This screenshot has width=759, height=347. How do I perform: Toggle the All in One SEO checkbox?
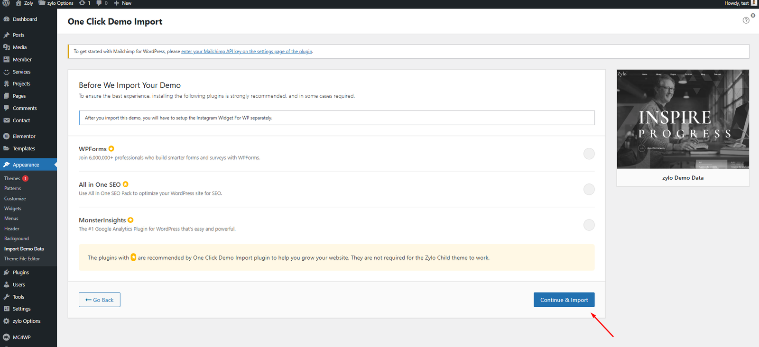tap(589, 189)
